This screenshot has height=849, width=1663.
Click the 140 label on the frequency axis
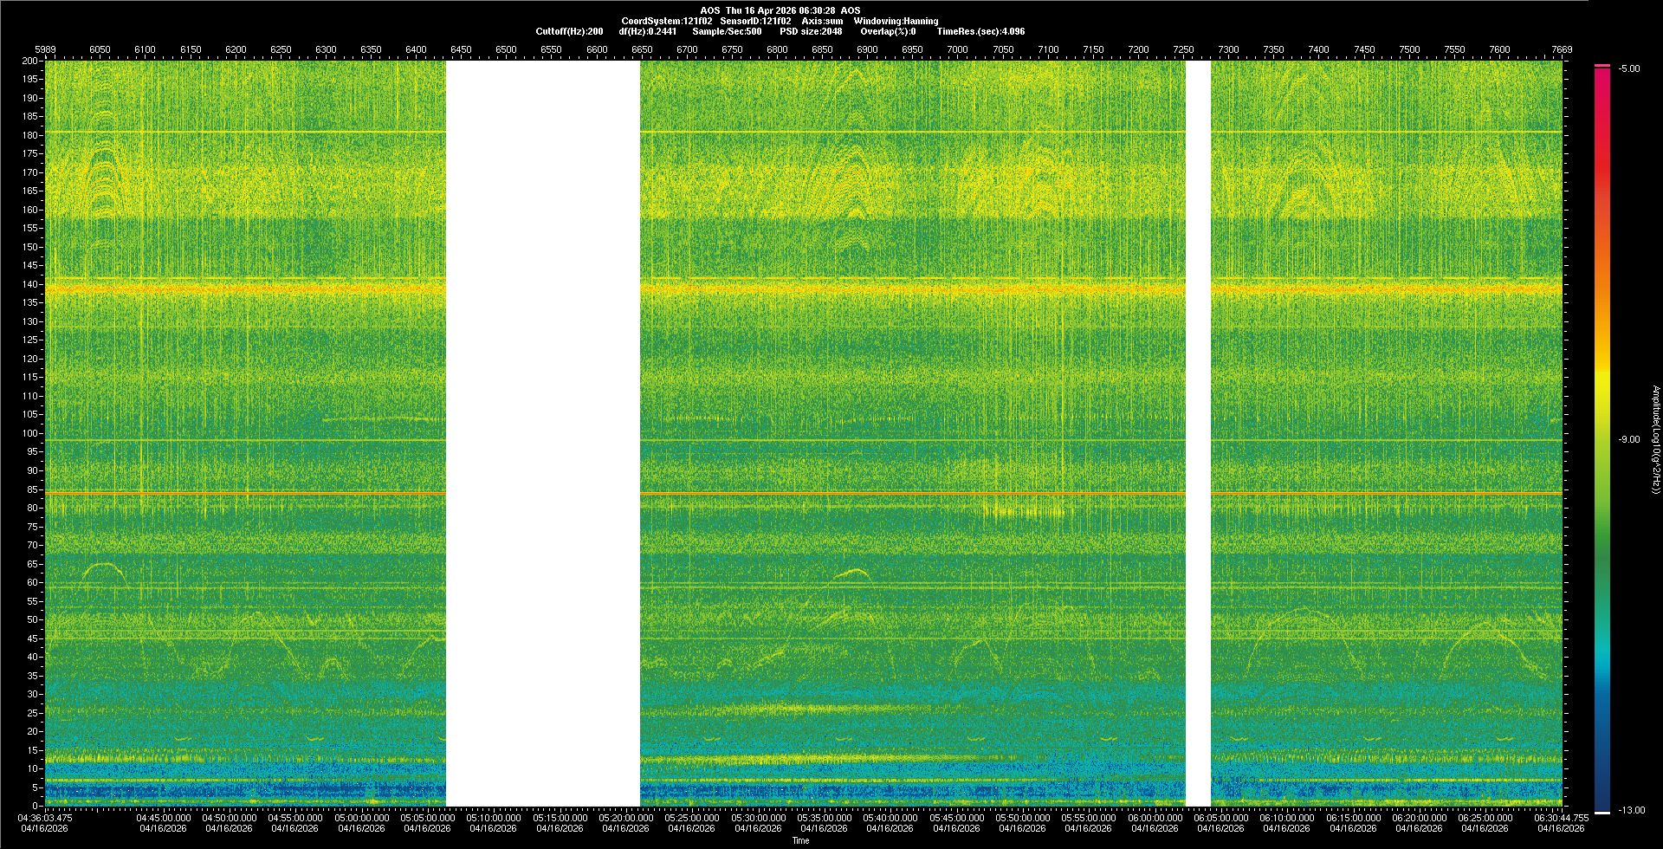(x=30, y=284)
